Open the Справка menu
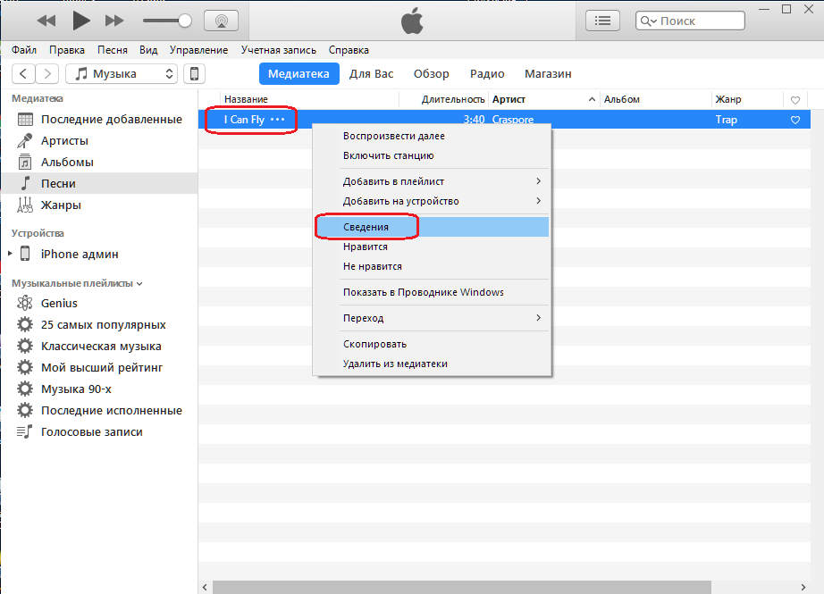824x594 pixels. [349, 50]
